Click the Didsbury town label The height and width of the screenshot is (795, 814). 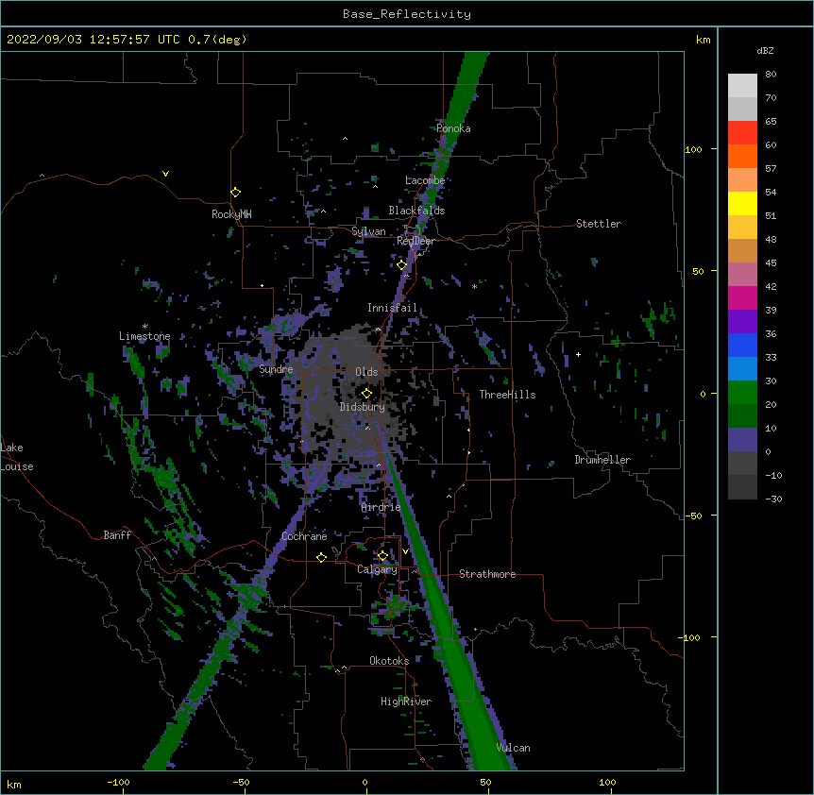point(363,407)
